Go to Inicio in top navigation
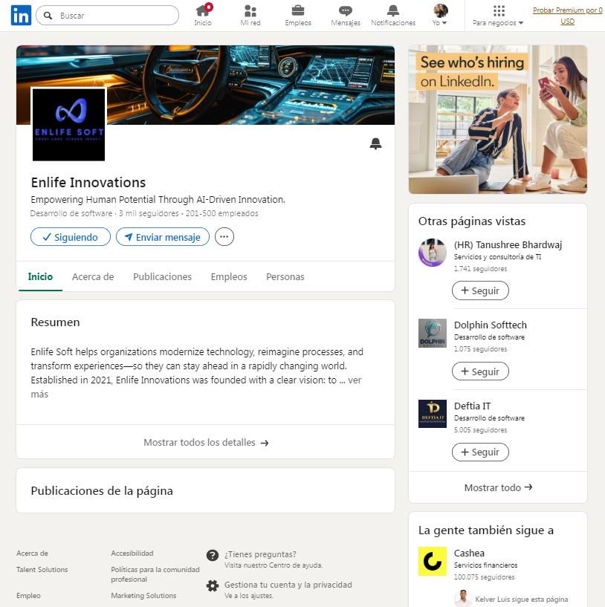Viewport: 605px width, 607px height. (203, 16)
